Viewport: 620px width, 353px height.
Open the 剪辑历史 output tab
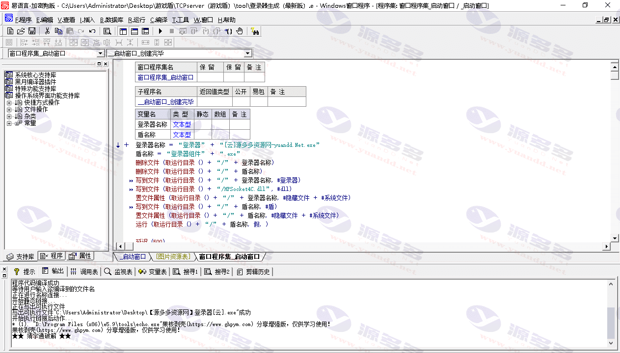[253, 272]
